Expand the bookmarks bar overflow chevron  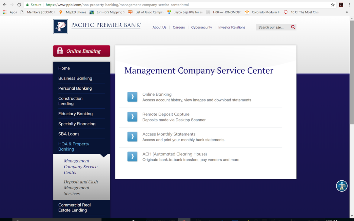tap(347, 12)
